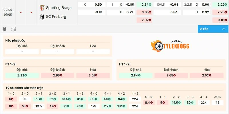This screenshot has width=229, height=114.
Task: Pick the AOS odds of 43
Action: (x=217, y=103)
